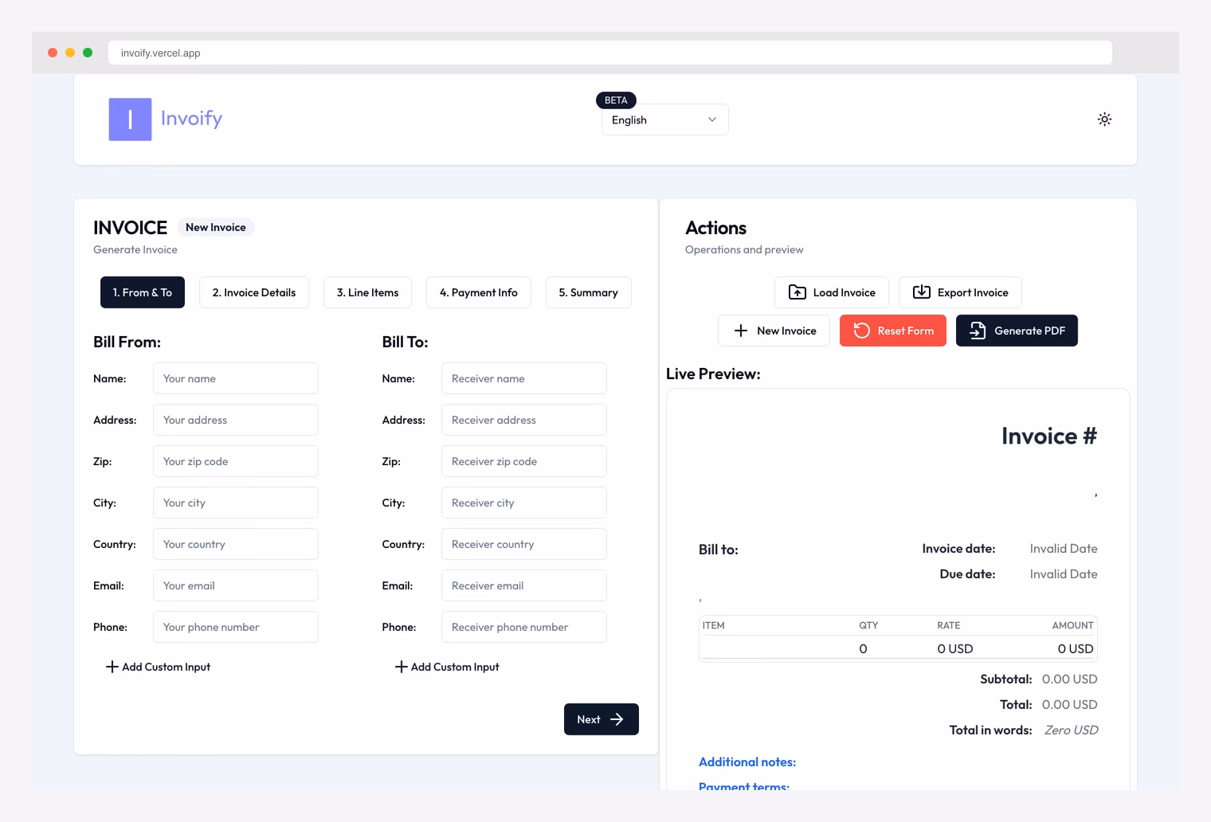
Task: Open the English language dropdown
Action: click(664, 119)
